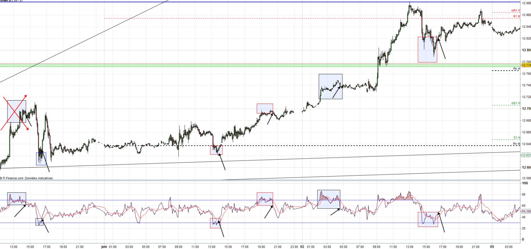Viewport: 531px width, 249px height.
Task: Click the 12 774 highlighted price tag
Action: point(526,65)
